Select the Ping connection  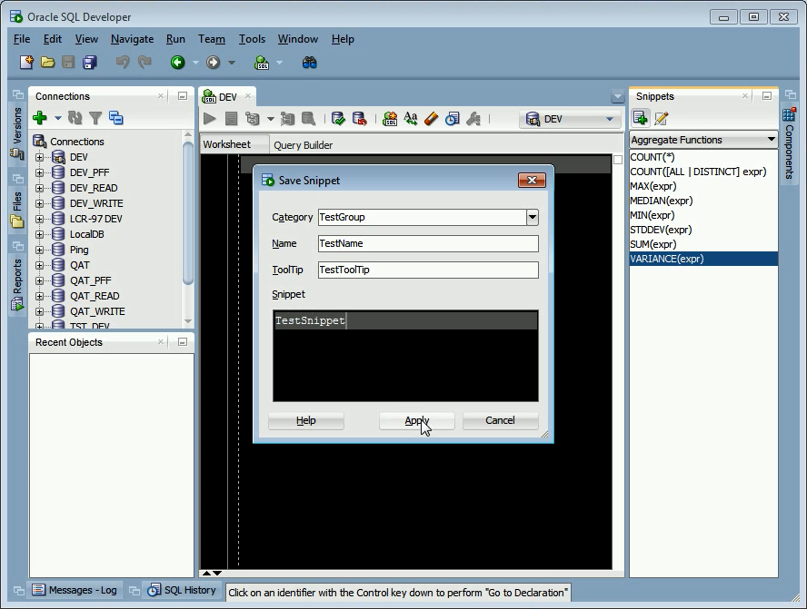click(x=79, y=250)
